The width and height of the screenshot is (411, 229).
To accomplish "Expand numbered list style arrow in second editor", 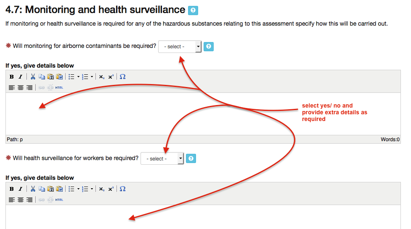I will (x=92, y=189).
